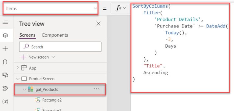Open the Variables (x) icon
This screenshot has height=111, width=234.
coord(5,101)
